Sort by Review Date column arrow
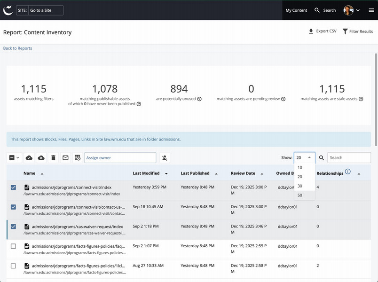This screenshot has height=282, width=378. pos(262,174)
